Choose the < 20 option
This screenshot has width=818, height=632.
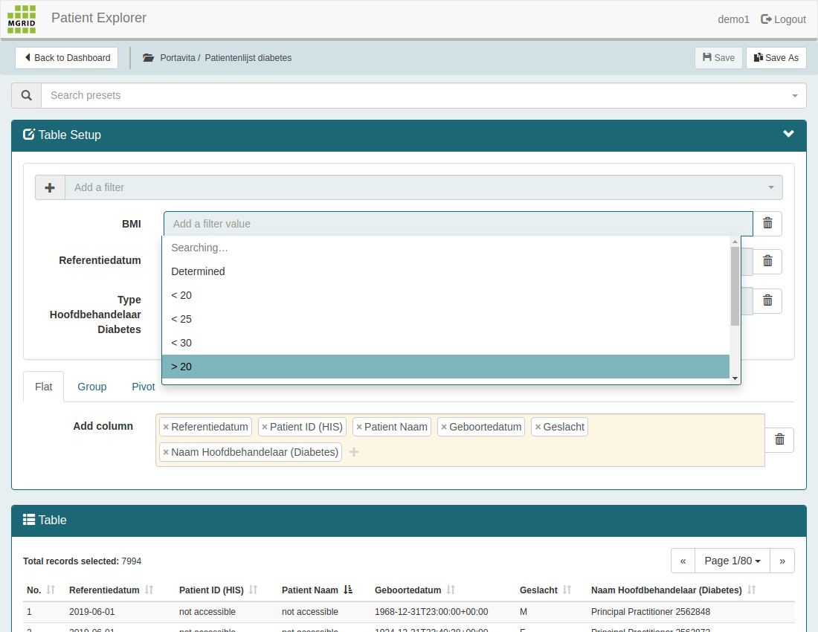(445, 295)
